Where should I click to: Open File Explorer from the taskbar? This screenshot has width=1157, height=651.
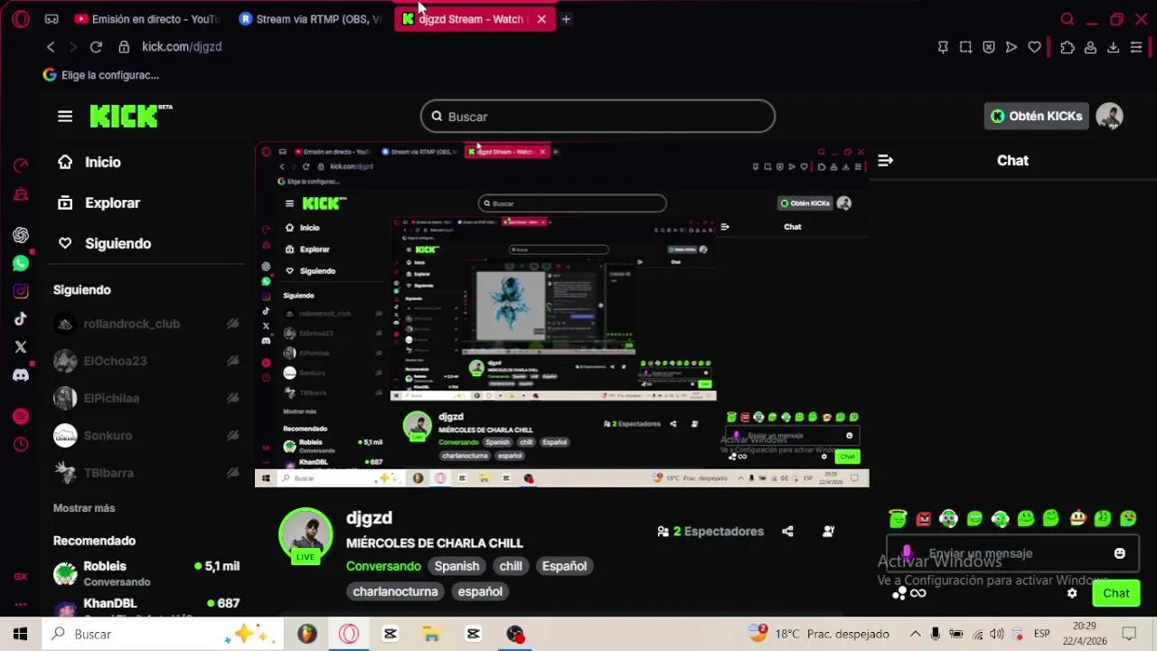point(431,634)
